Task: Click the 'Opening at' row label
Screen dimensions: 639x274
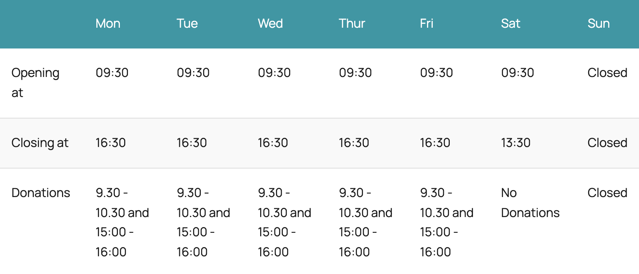Action: [35, 83]
